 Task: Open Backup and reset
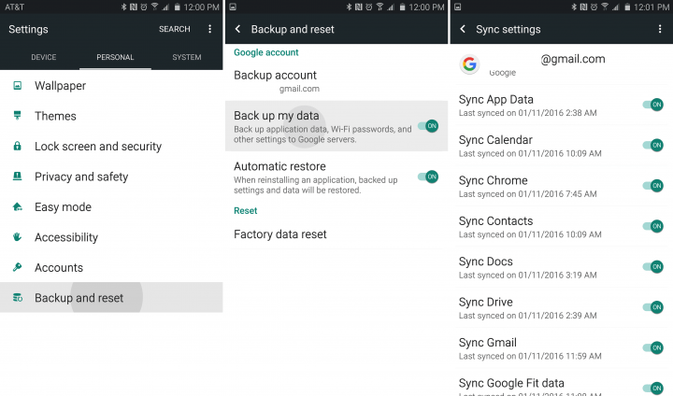tap(111, 297)
